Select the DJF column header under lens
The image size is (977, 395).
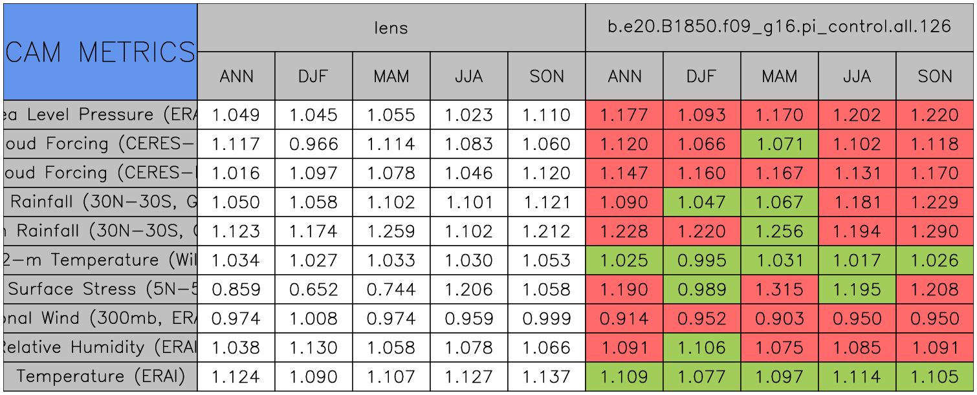(314, 76)
